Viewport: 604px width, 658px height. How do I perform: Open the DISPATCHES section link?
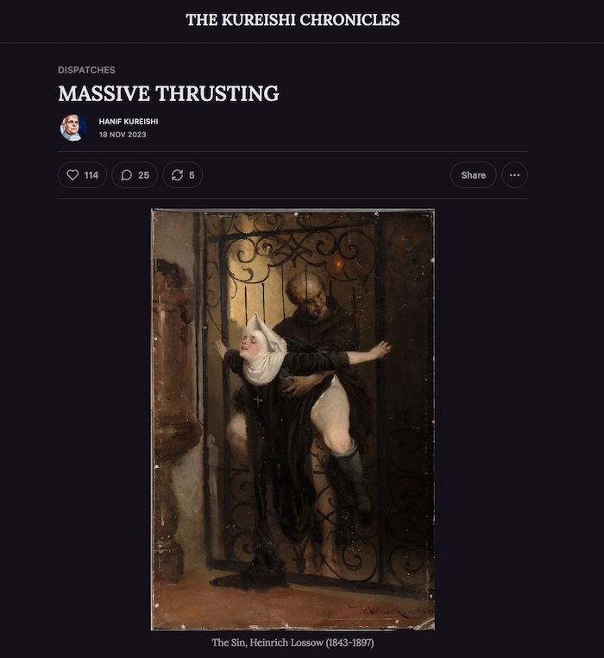[x=86, y=70]
